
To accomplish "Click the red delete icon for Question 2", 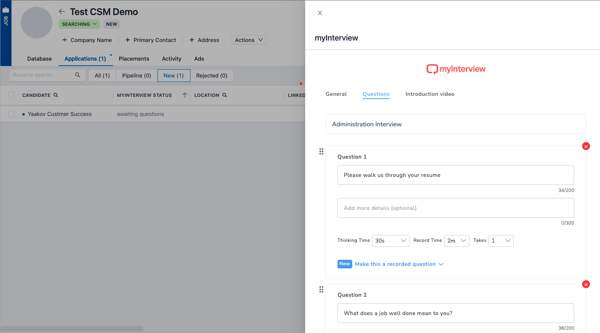I will (586, 284).
